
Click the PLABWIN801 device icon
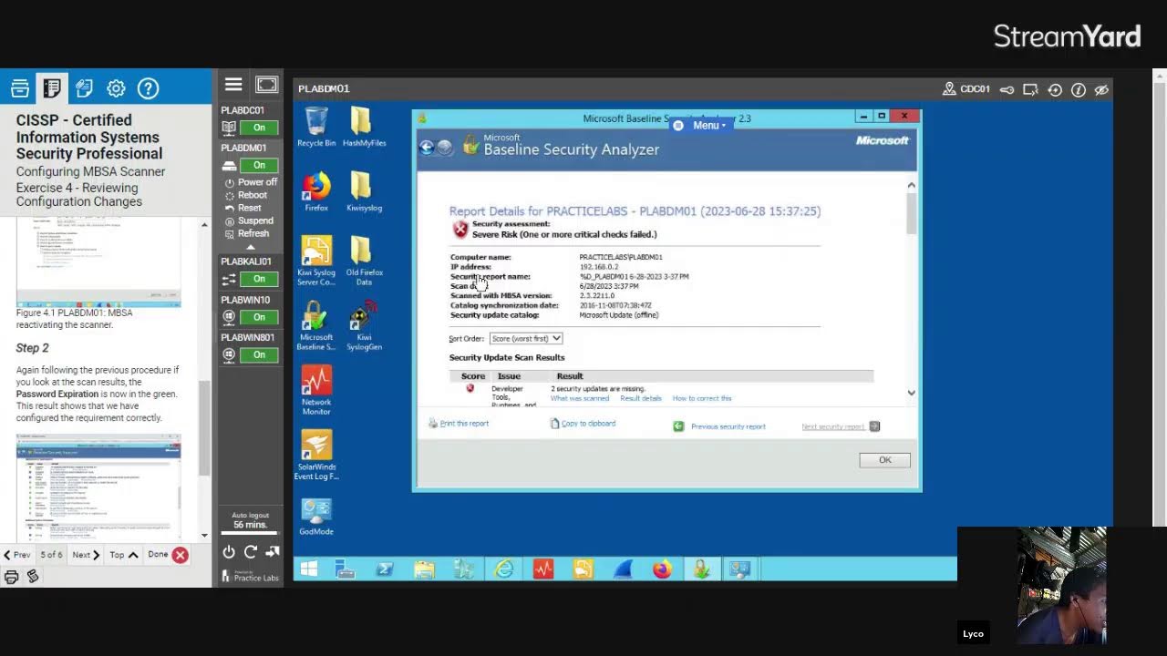(x=229, y=354)
